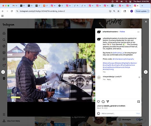This screenshot has width=151, height=126.
Task: Click the Finish update button
Action: click(142, 11)
